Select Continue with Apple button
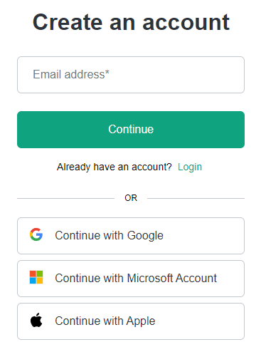This screenshot has height=347, width=261. click(131, 321)
